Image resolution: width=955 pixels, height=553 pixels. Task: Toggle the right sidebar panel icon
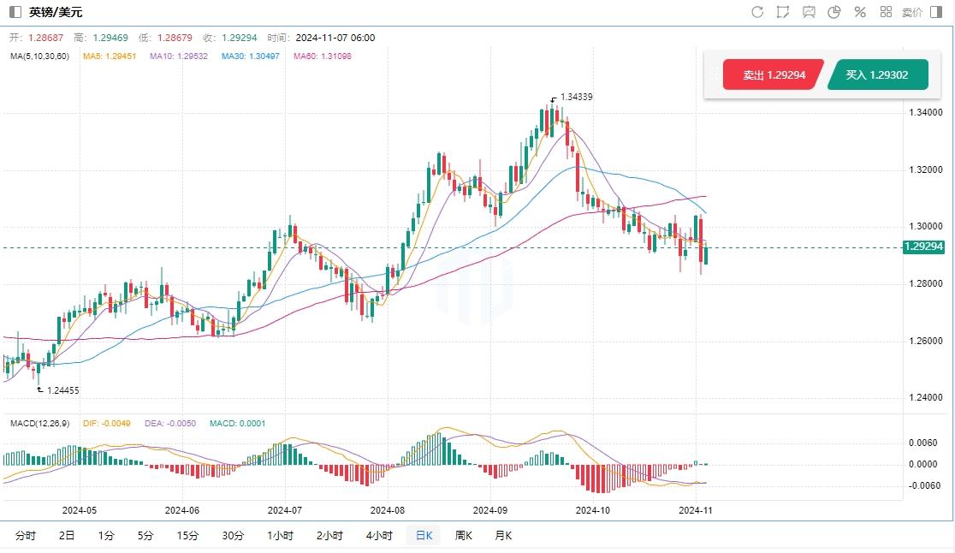[x=938, y=12]
